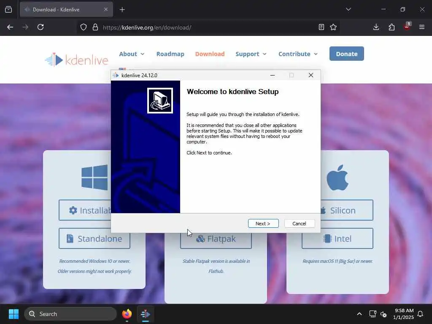Go back in Firefox
432x324 pixels.
point(10,27)
